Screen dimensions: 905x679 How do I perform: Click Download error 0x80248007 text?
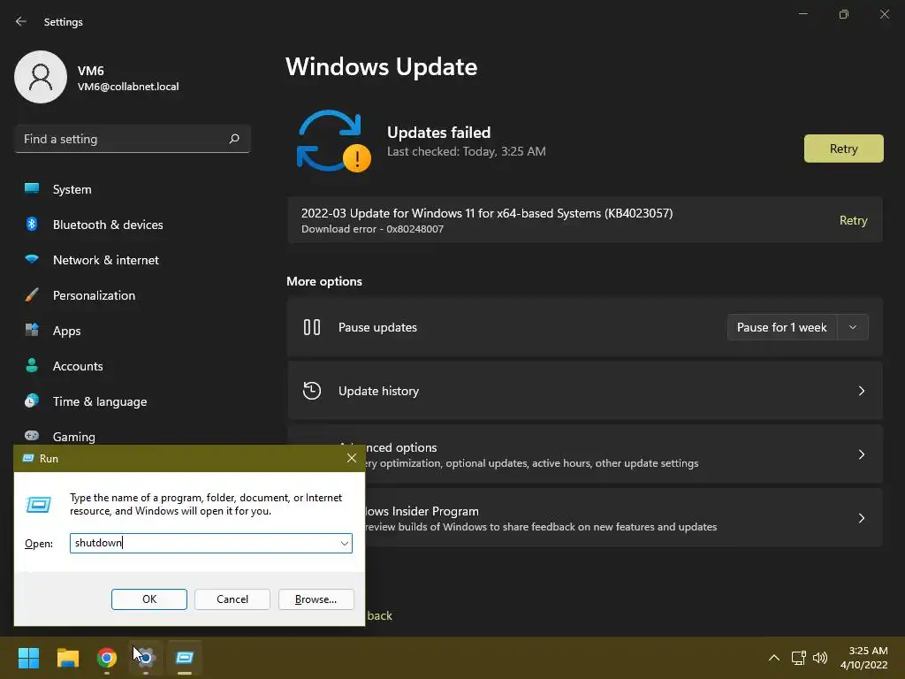(x=372, y=229)
